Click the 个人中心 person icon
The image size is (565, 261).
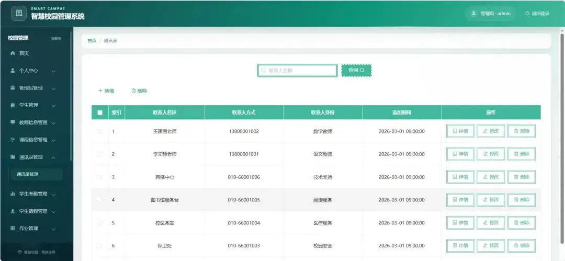tap(13, 70)
